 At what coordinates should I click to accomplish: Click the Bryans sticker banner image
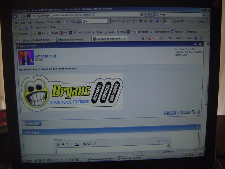(71, 92)
